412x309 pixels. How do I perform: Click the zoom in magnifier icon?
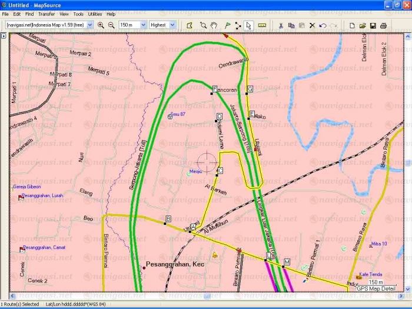click(101, 25)
